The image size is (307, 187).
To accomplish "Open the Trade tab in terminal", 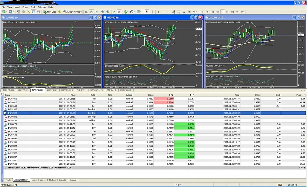I will pyautogui.click(x=8, y=180).
